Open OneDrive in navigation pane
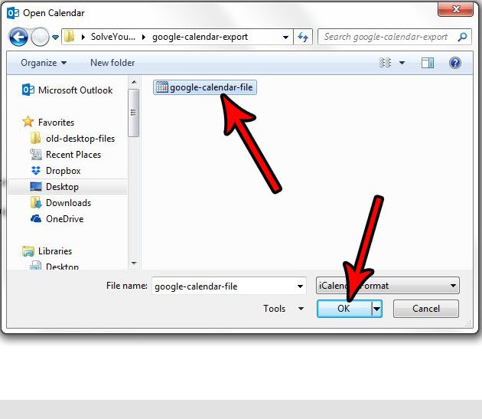482x419 pixels. [57, 219]
